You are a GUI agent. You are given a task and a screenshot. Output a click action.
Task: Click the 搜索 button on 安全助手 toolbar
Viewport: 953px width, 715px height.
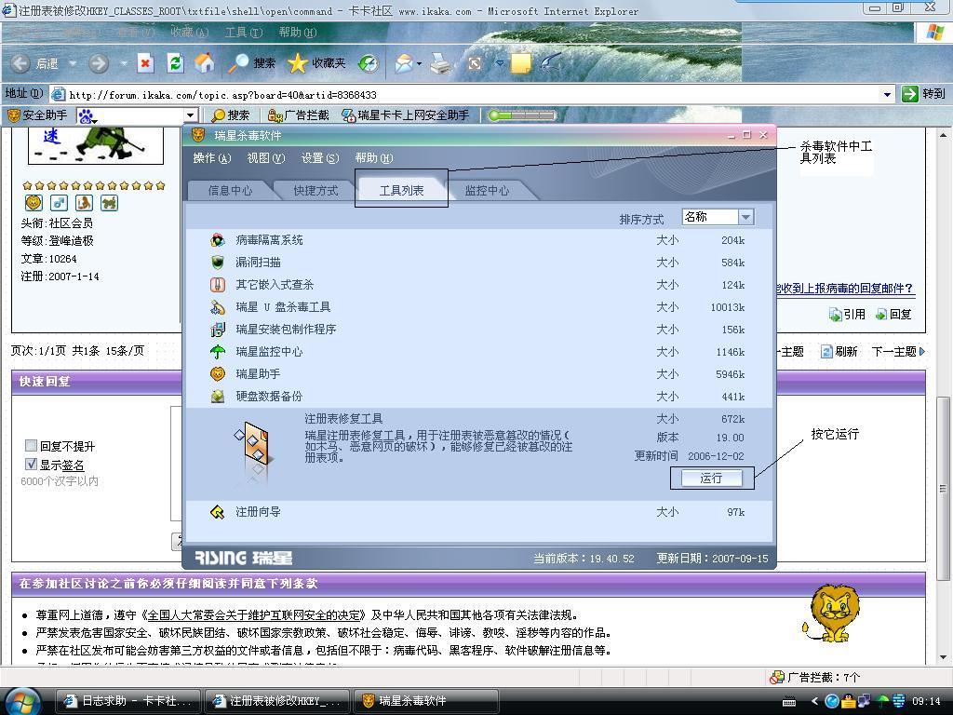click(x=231, y=115)
